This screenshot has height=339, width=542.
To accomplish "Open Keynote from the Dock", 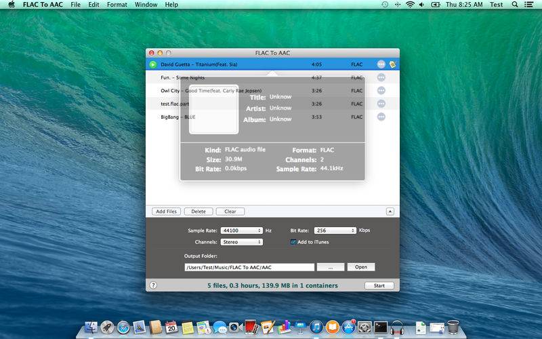I will (300, 327).
